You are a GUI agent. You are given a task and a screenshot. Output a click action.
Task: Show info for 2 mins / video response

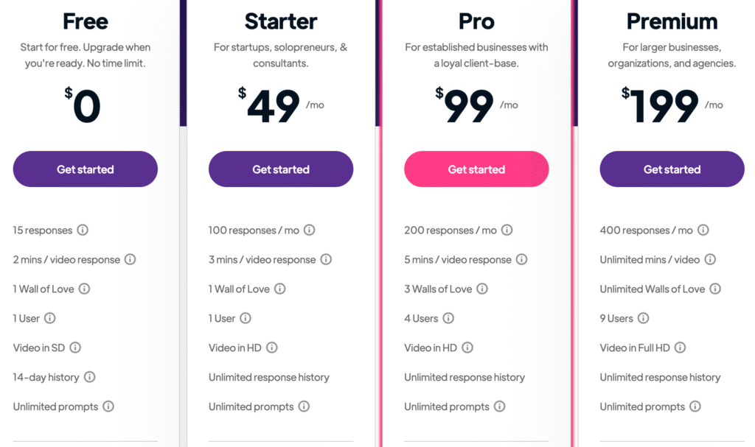point(131,259)
